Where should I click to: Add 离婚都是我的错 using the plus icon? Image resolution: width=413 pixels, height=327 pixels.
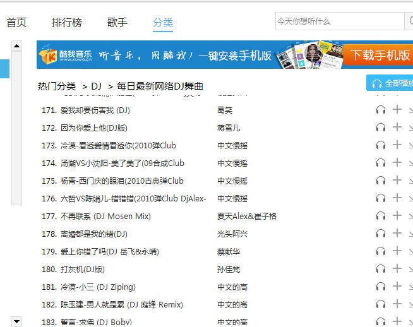tap(397, 234)
